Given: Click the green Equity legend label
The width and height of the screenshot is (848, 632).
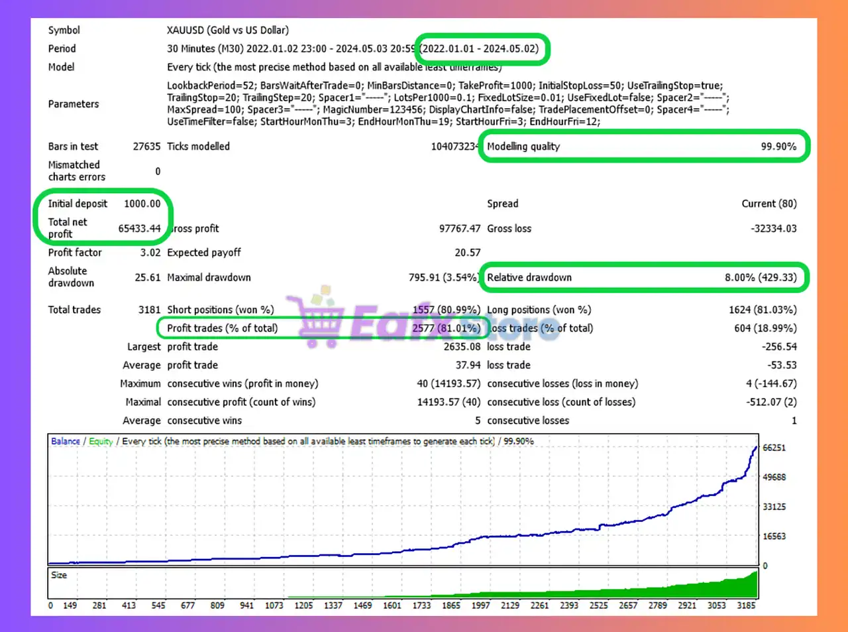Looking at the screenshot, I should (x=101, y=442).
